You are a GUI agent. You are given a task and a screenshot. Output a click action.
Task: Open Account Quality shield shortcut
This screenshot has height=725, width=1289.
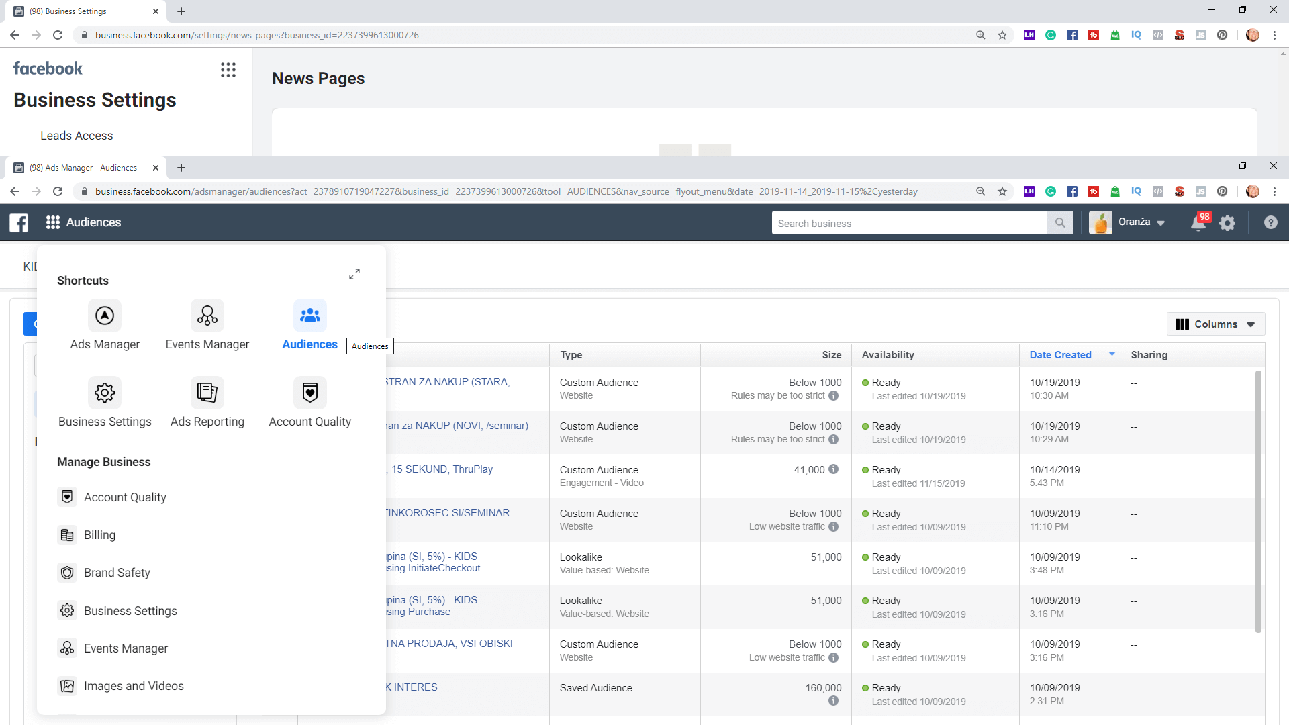tap(309, 393)
